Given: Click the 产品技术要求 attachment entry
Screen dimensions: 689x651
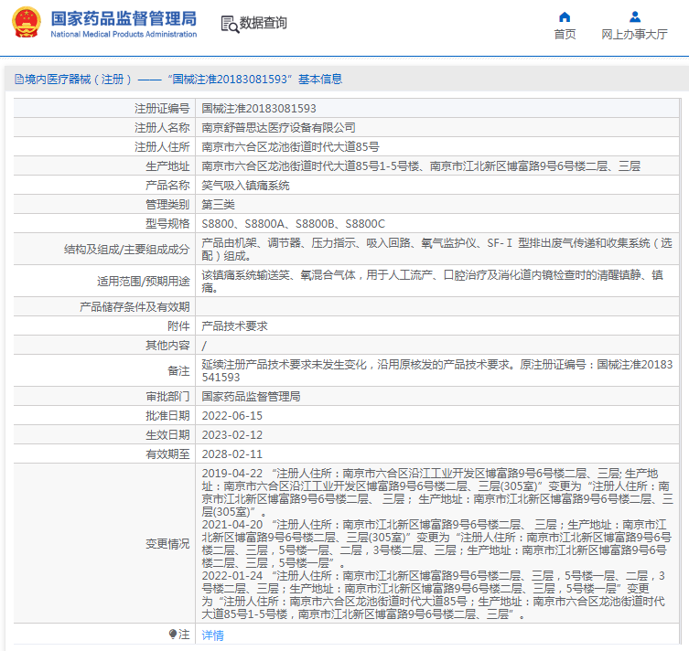Looking at the screenshot, I should tap(234, 325).
